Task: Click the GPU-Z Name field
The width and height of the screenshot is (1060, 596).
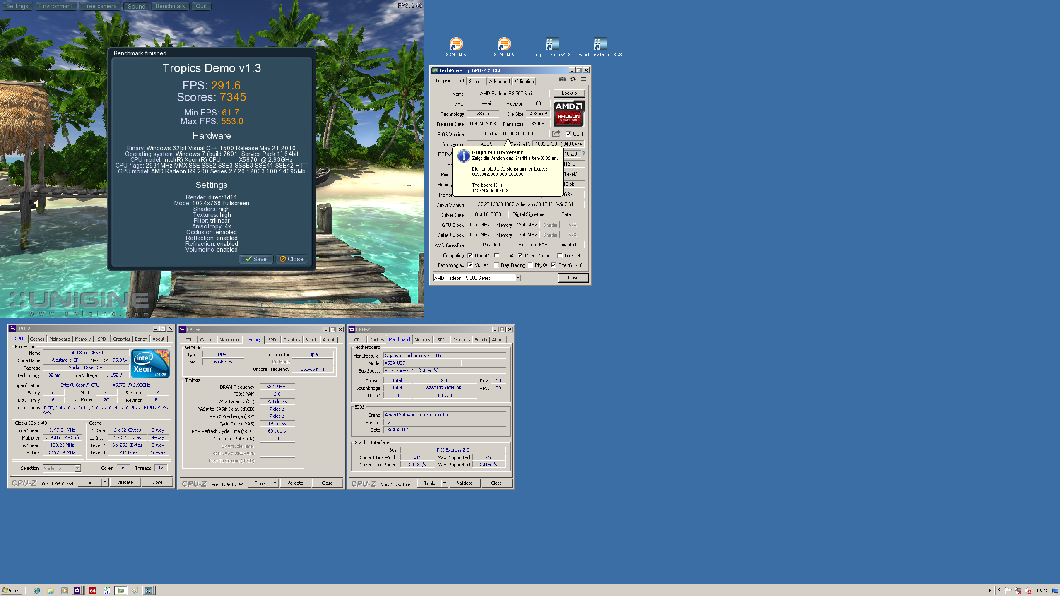Action: point(508,94)
